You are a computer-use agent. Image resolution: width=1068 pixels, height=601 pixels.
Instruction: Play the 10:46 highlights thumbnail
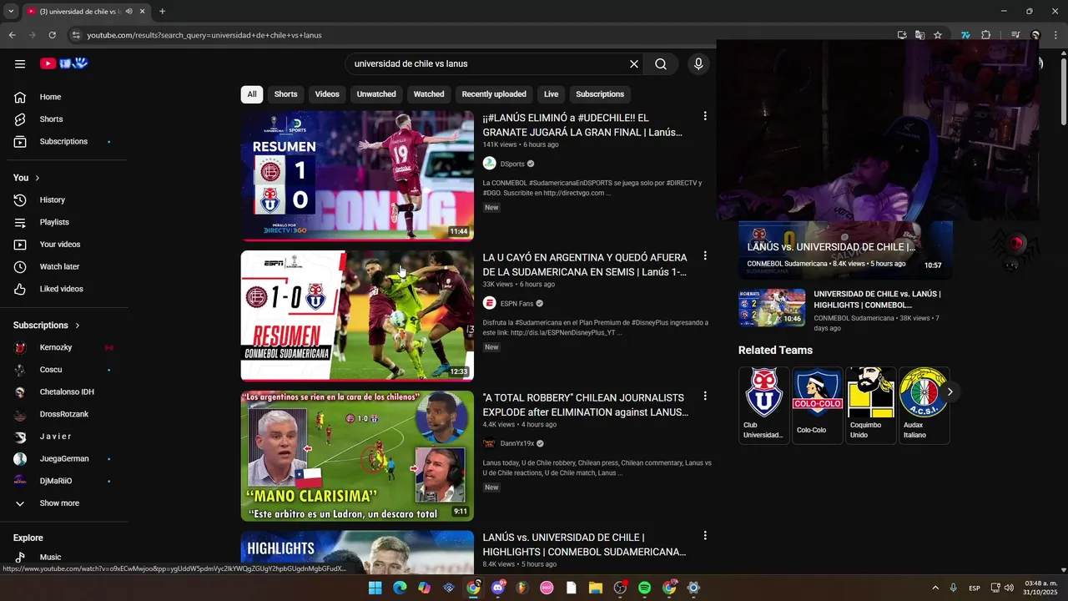(x=772, y=308)
